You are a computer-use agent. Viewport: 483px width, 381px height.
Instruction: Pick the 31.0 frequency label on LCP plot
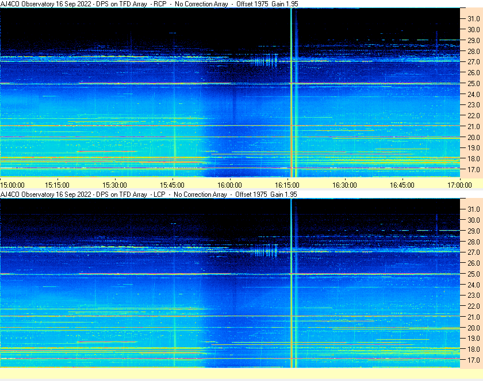[x=474, y=209]
